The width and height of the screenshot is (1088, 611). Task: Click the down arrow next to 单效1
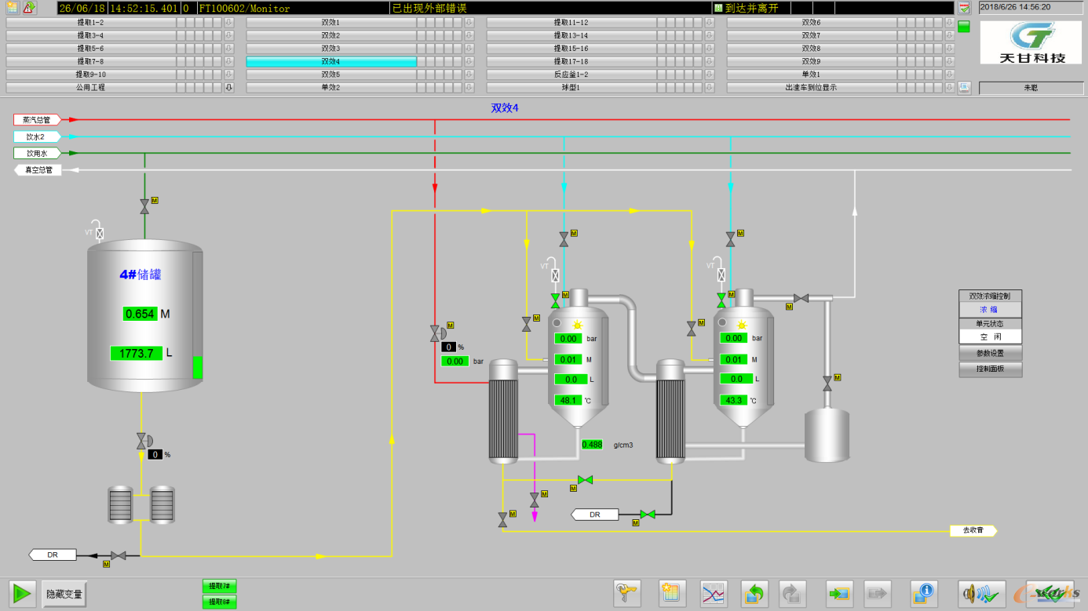pyautogui.click(x=950, y=75)
